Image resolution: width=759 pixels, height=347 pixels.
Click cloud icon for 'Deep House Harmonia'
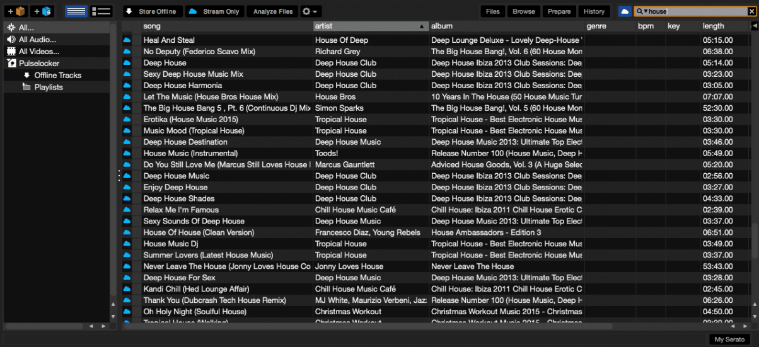click(127, 86)
